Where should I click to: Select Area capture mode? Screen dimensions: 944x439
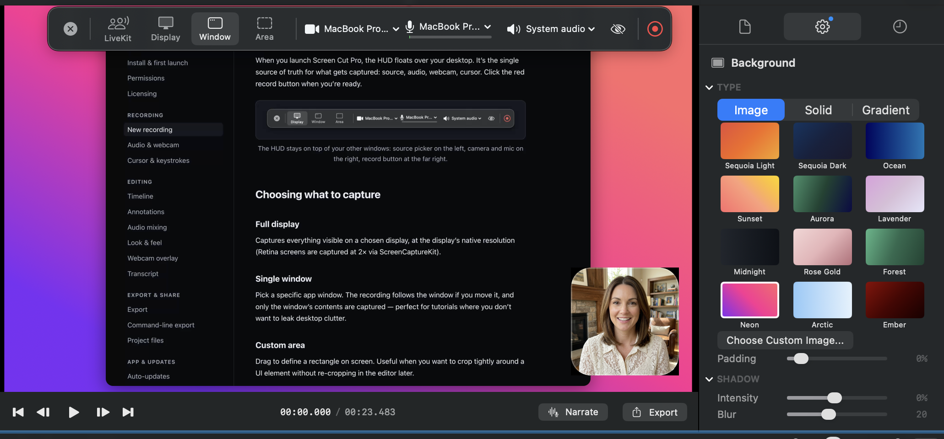click(x=264, y=29)
